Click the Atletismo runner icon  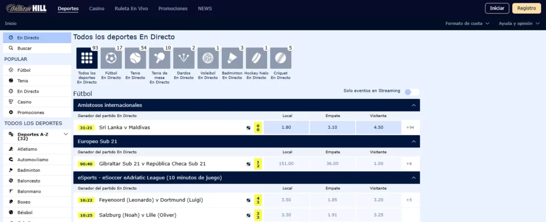click(x=11, y=149)
